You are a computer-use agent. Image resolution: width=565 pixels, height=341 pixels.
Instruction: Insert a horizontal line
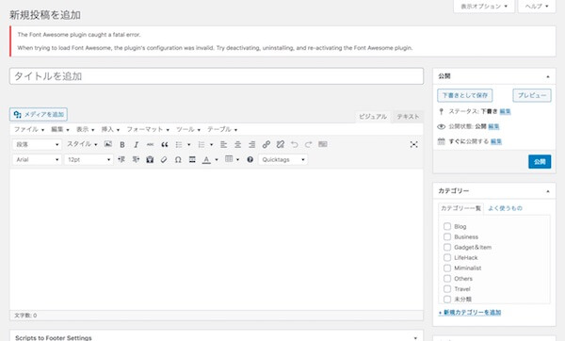(192, 159)
